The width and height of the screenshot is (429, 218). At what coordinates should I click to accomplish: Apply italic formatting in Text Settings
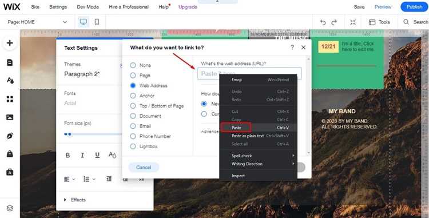82,155
